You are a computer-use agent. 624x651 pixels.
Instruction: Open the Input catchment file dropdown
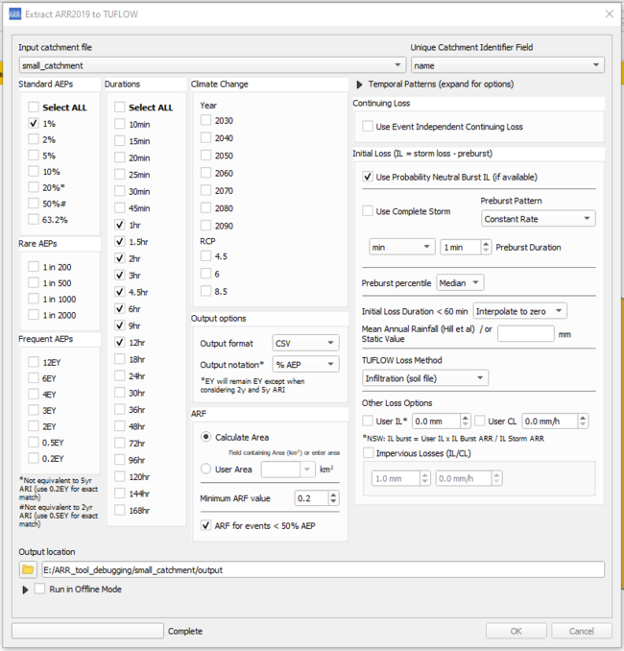click(209, 65)
